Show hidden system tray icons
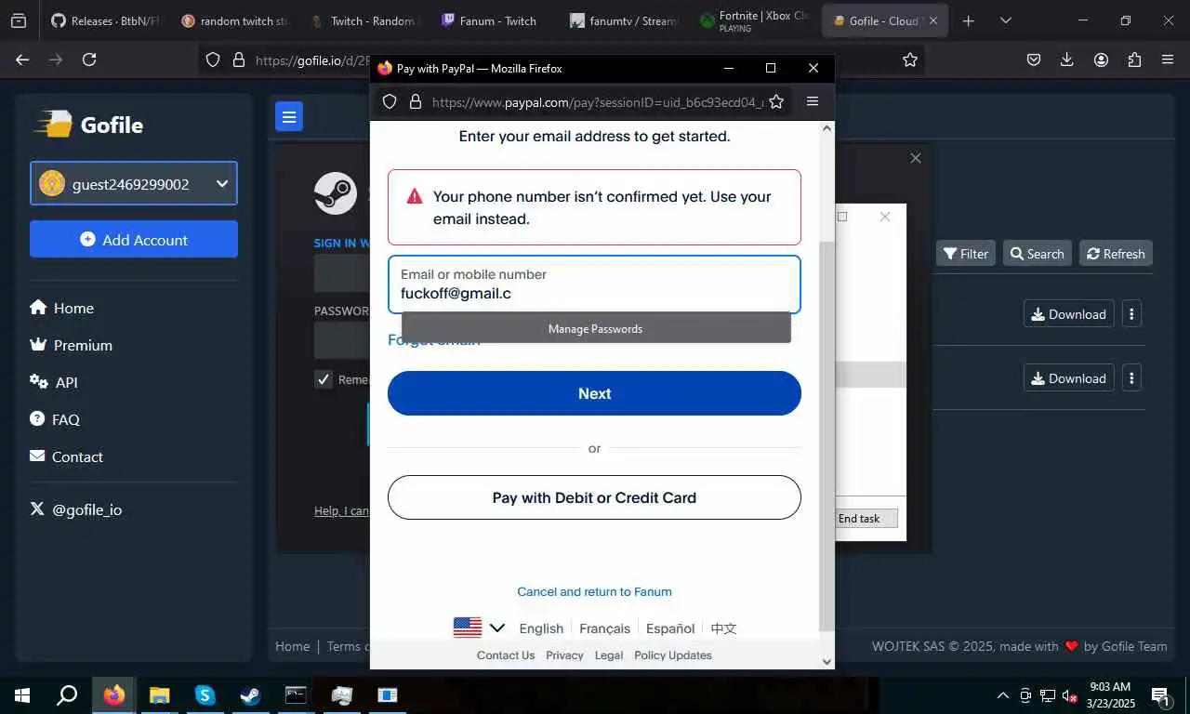 [1003, 695]
